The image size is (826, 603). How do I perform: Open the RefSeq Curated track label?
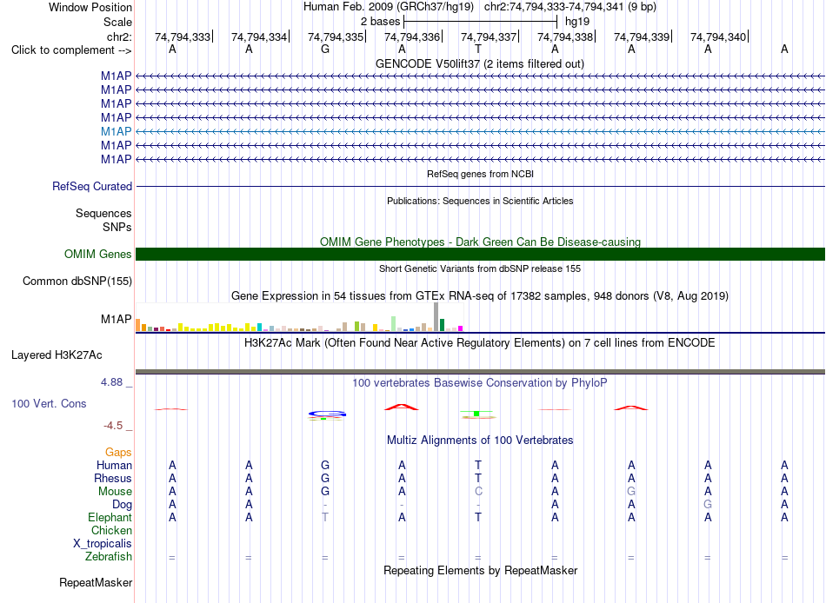pos(92,187)
